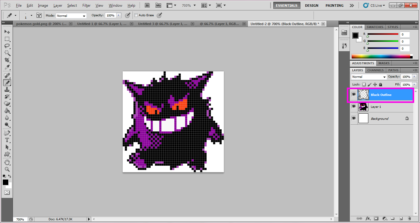Toggle tablet pressure controls size button

point(159,15)
